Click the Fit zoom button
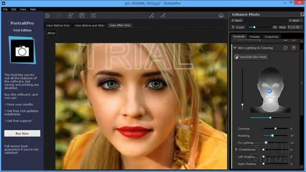The height and width of the screenshot is (172, 306). click(x=274, y=27)
